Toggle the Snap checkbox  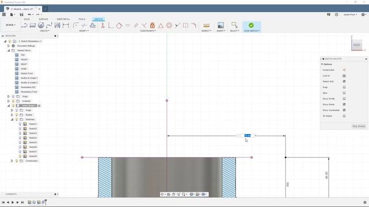point(344,87)
